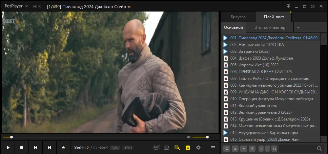Click the HLS label in title bar
The width and height of the screenshot is (328, 154).
(x=37, y=7)
